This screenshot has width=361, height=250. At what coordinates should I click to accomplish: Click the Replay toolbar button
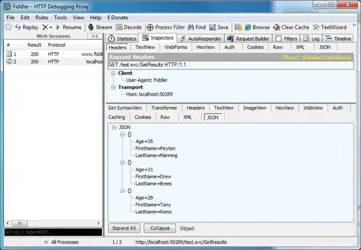click(x=27, y=27)
